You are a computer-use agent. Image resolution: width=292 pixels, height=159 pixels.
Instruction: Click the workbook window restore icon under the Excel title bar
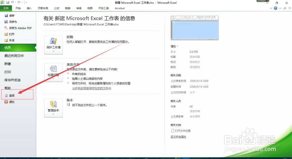click(285, 8)
